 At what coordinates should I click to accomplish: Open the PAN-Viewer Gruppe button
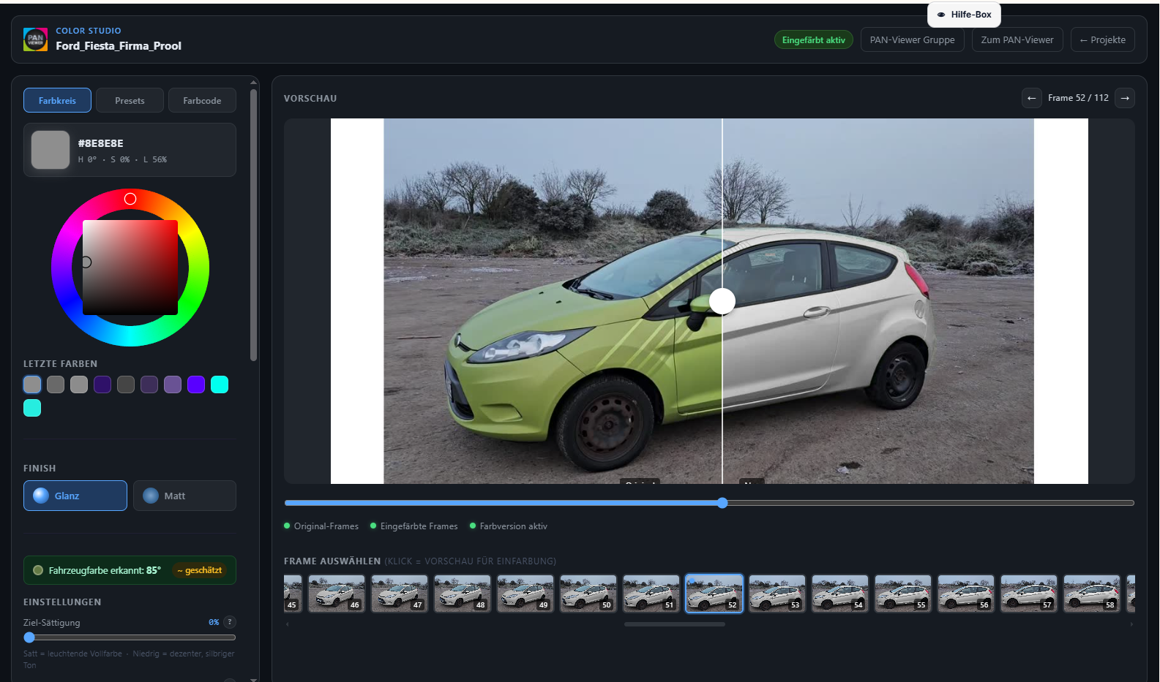[x=912, y=40]
